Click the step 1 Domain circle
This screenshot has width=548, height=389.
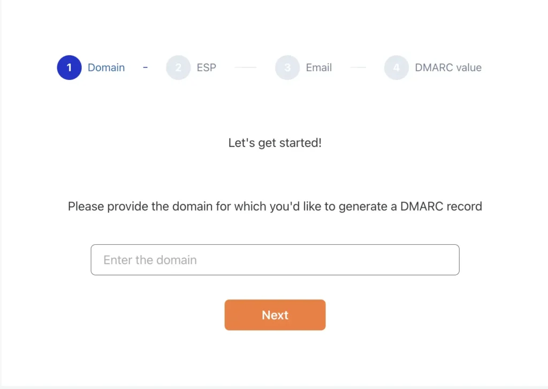[x=69, y=68]
